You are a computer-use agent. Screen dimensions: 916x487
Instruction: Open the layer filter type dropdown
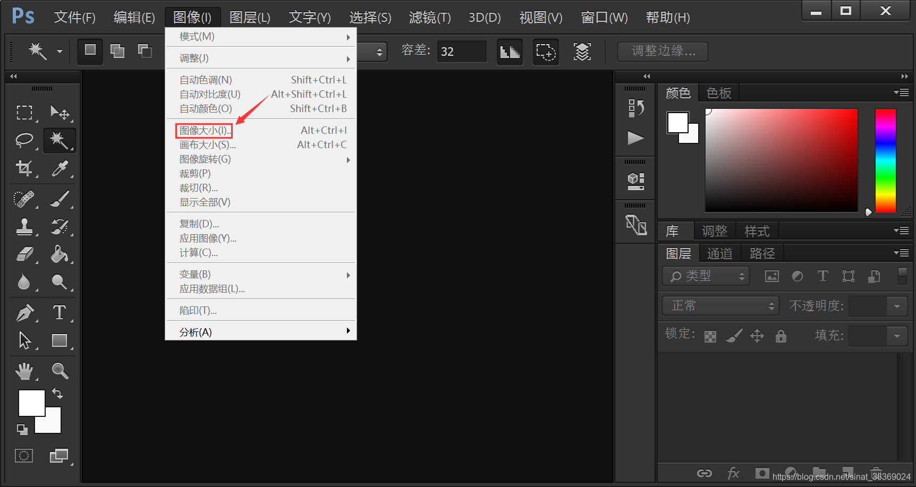click(706, 276)
